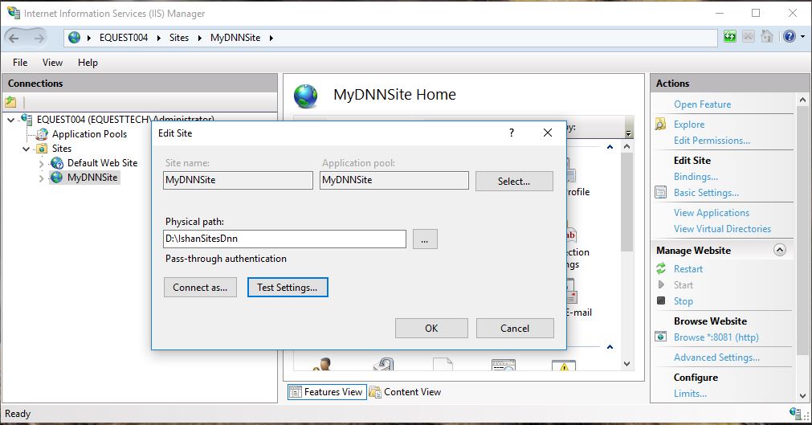This screenshot has width=812, height=425.
Task: Click the Actions pane scroll up arrow
Action: click(802, 100)
